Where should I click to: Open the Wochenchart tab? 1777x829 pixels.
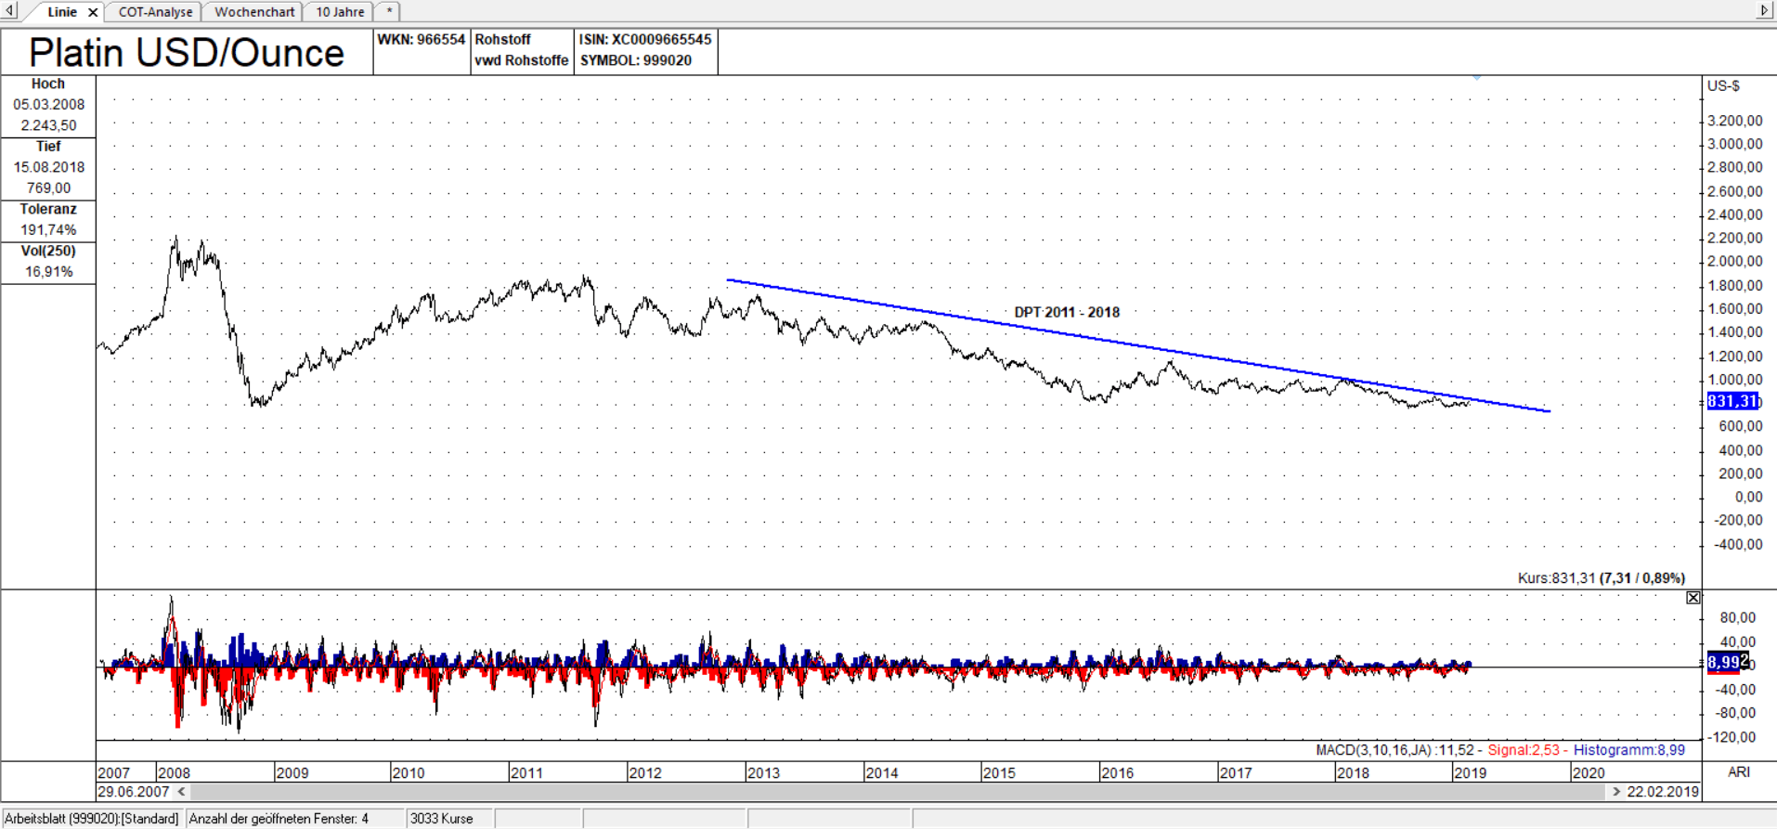(x=254, y=12)
